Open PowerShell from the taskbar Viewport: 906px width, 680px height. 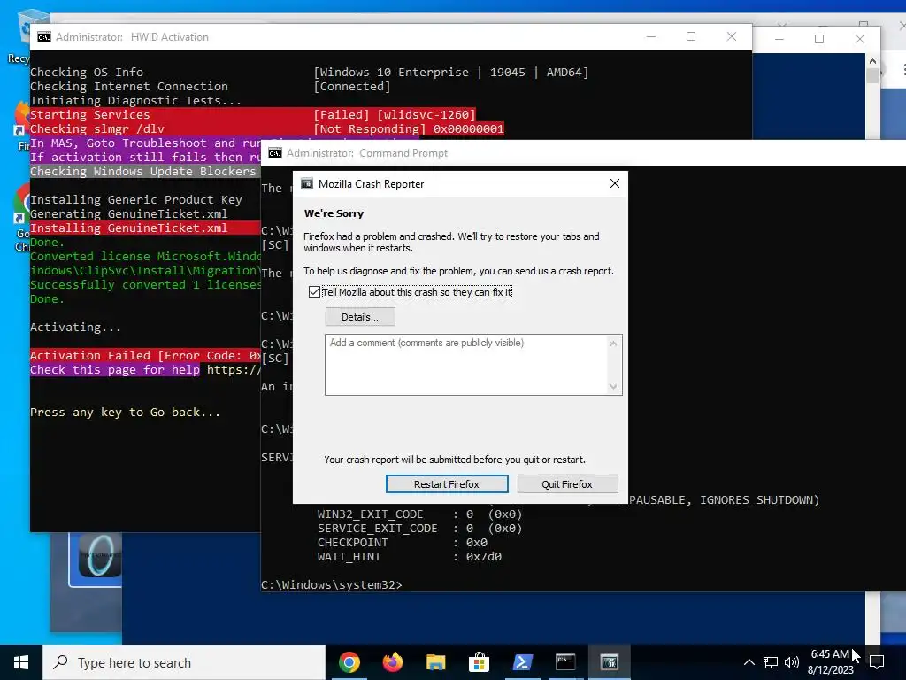[x=522, y=662]
